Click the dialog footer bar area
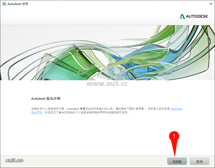The width and height of the screenshot is (215, 168). pos(100,161)
